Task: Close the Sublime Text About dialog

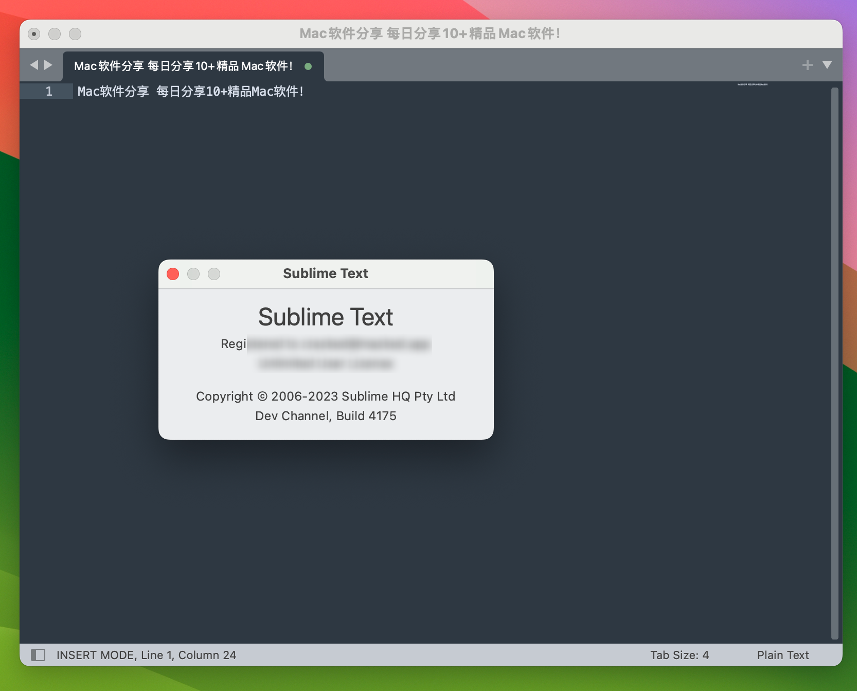Action: 173,274
